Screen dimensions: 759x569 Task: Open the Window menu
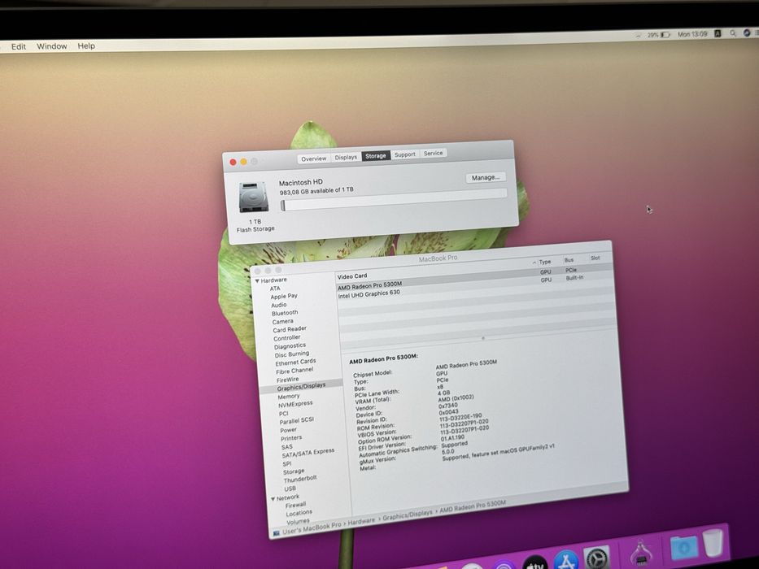(52, 46)
